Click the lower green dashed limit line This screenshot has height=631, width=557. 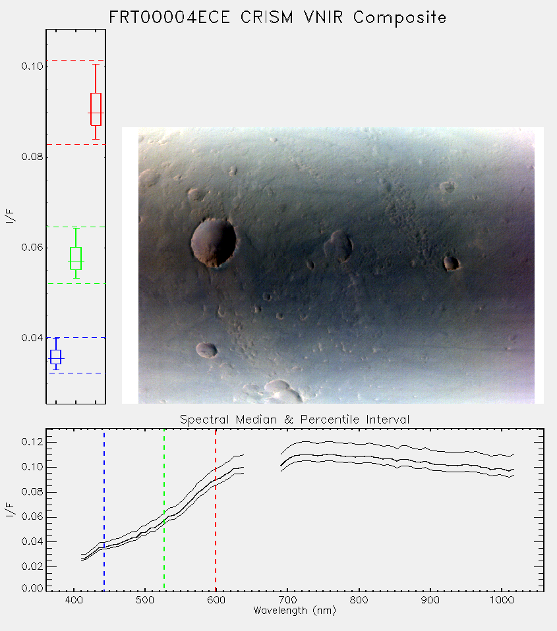tap(76, 284)
